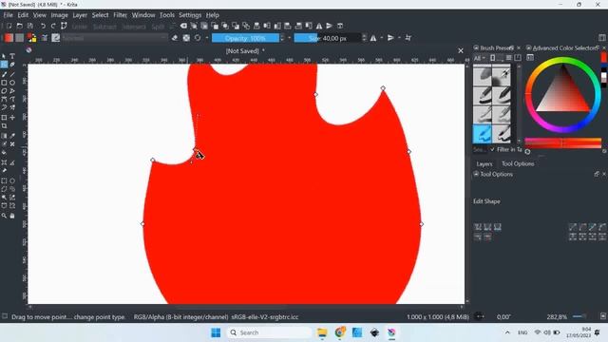Select the Freehand Brush tool

pos(4,74)
